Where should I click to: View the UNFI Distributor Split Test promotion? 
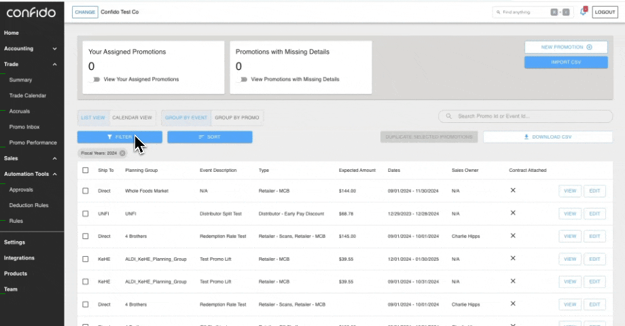570,214
